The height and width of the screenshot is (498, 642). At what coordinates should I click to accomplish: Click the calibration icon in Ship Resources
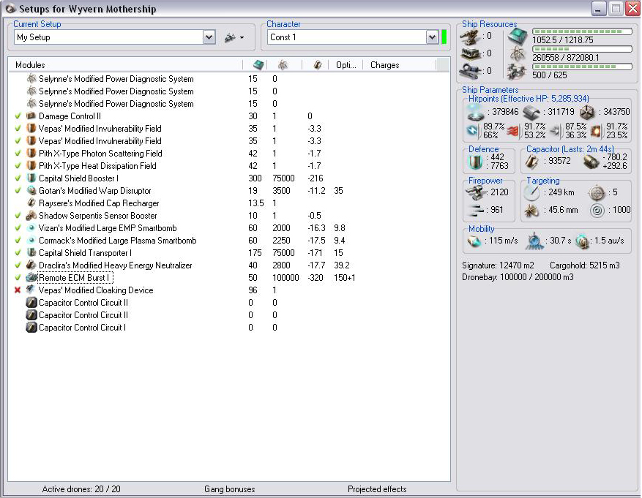470,71
